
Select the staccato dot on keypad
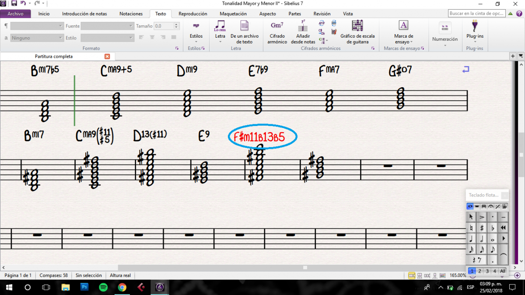click(x=493, y=217)
